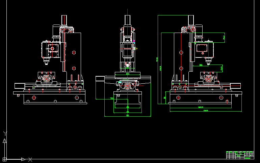Click the rotary fixture in the right view
Viewport: 260px width, 163px height.
pyautogui.click(x=208, y=79)
